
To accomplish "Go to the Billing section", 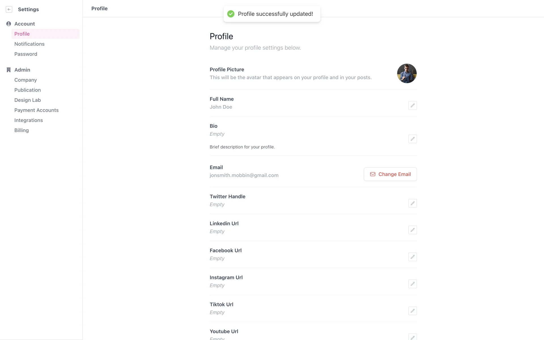I will [x=22, y=130].
